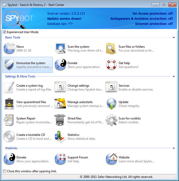Click the System Repair icon
The image size is (179, 181).
click(9, 120)
